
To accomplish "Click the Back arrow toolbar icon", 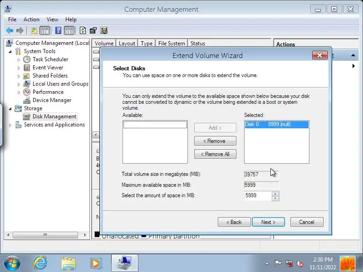I will 10,30.
